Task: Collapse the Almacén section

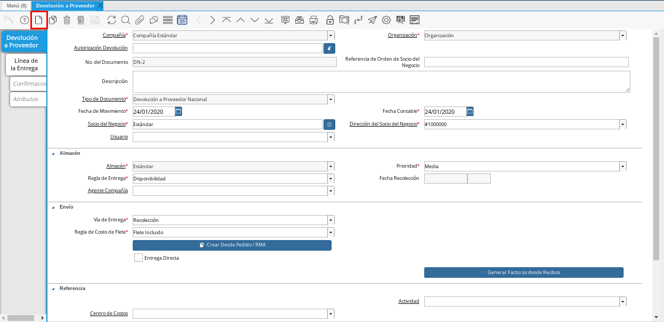Action: tap(53, 153)
